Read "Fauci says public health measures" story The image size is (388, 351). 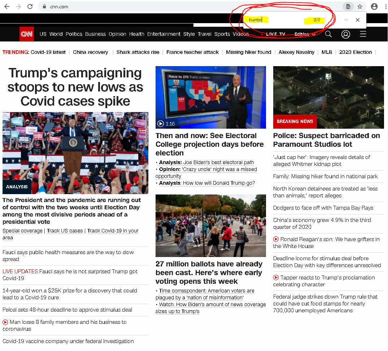point(68,256)
